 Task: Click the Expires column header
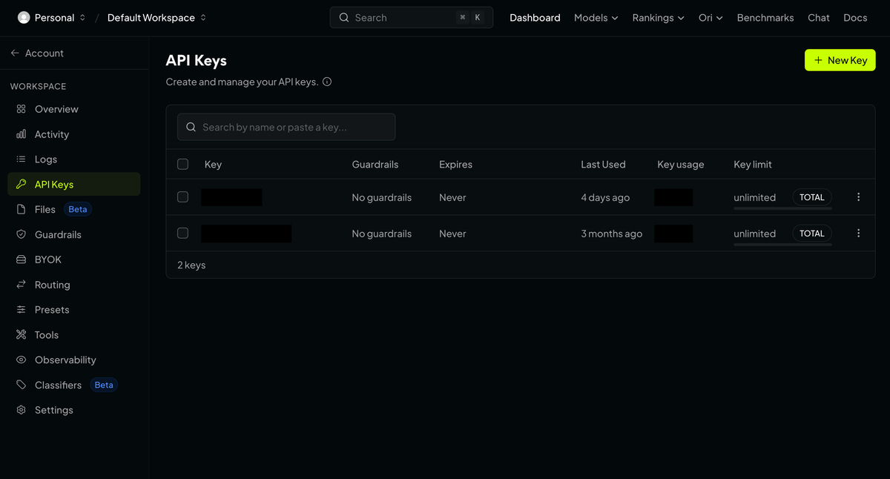pos(455,165)
